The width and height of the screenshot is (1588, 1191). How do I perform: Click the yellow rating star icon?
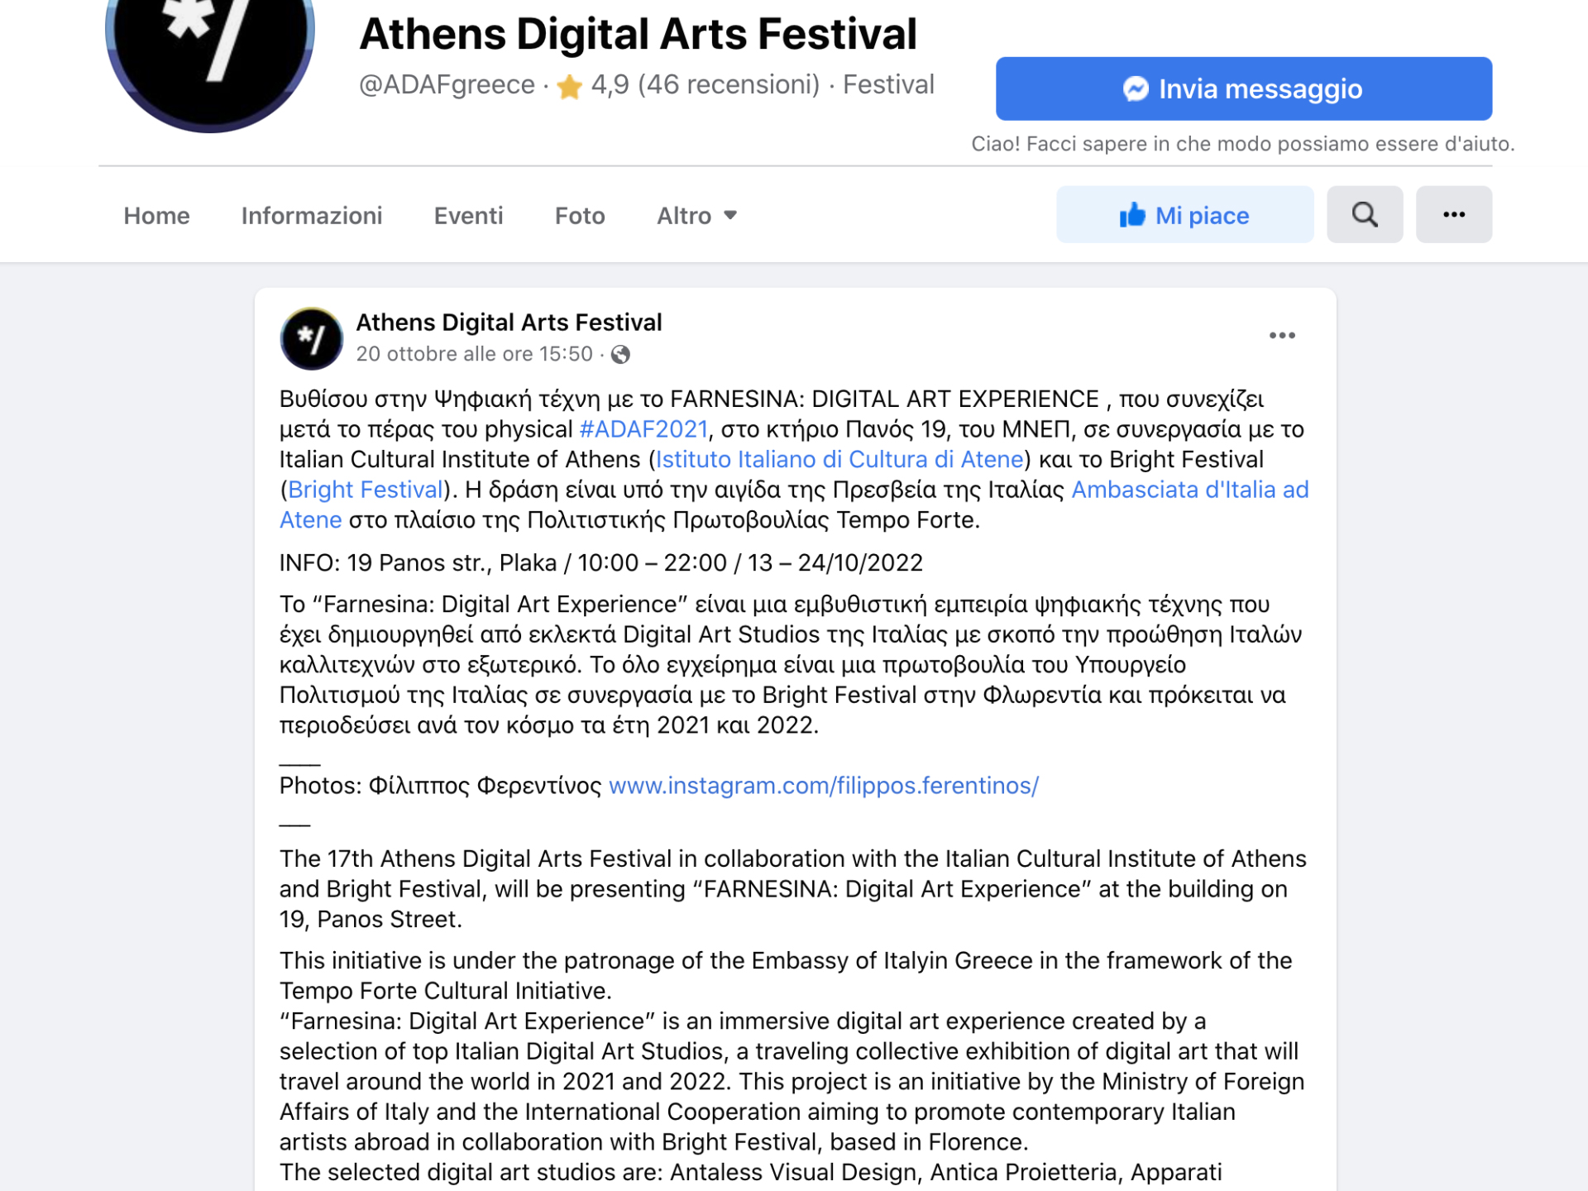pyautogui.click(x=570, y=86)
